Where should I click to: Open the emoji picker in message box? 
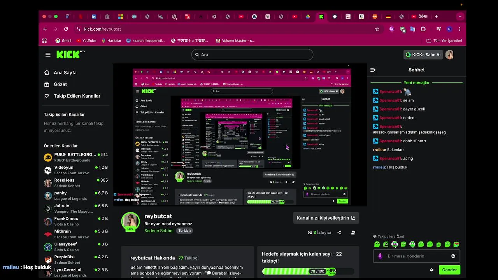[453, 256]
